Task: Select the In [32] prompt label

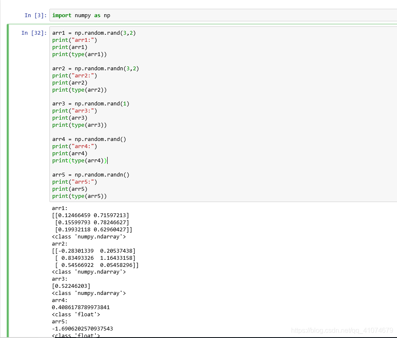Action: 34,33
